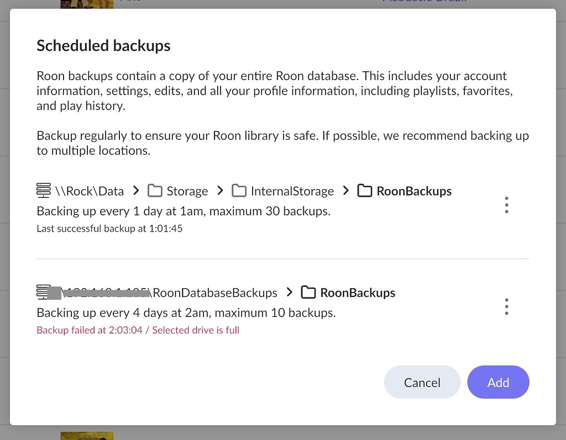Viewport: 566px width, 440px height.
Task: Click the album thumbnail at bottom left
Action: tap(87, 436)
